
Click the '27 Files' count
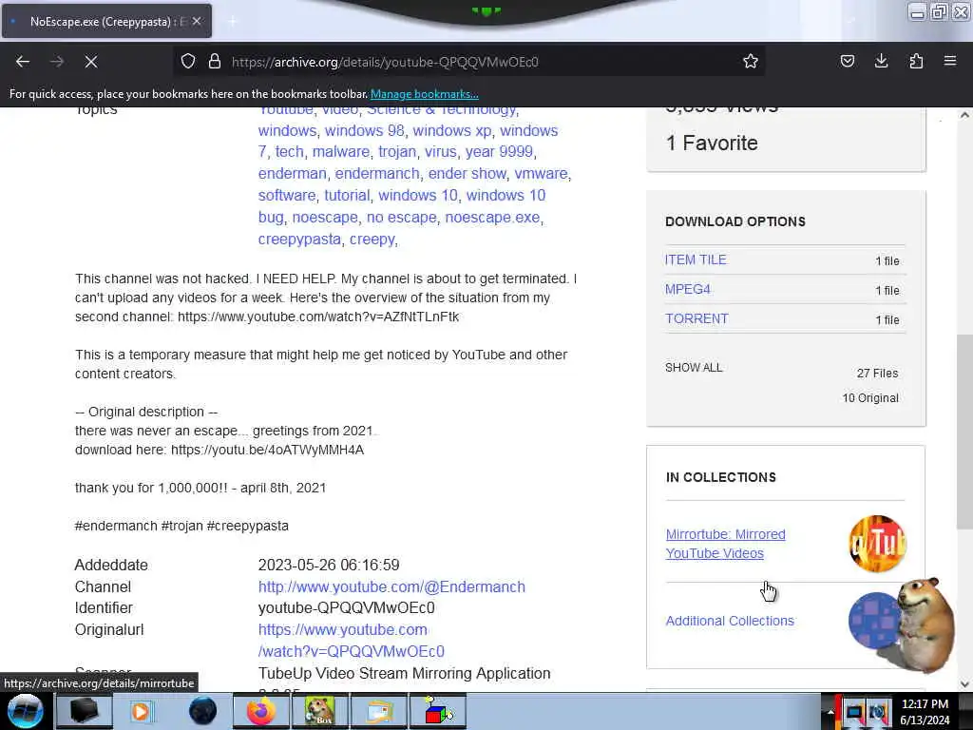[x=877, y=373]
